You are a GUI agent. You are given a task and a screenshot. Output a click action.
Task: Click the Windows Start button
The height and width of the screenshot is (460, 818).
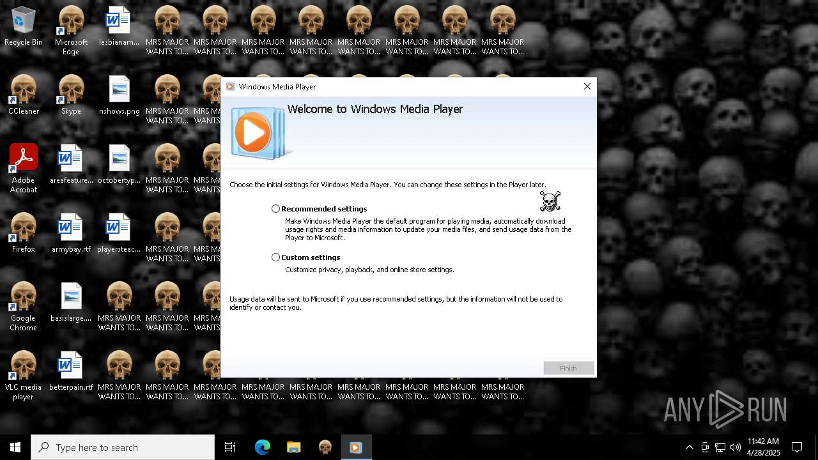pyautogui.click(x=15, y=447)
